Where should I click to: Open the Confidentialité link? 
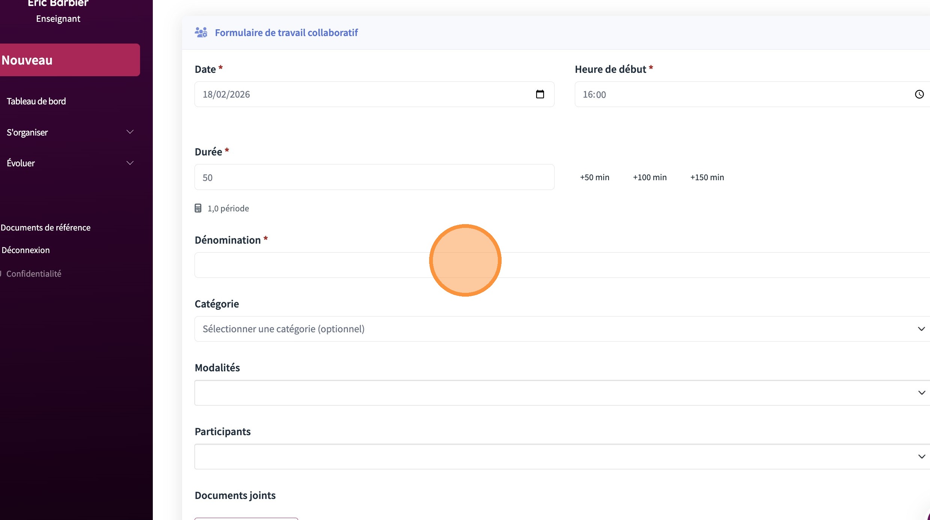(34, 274)
